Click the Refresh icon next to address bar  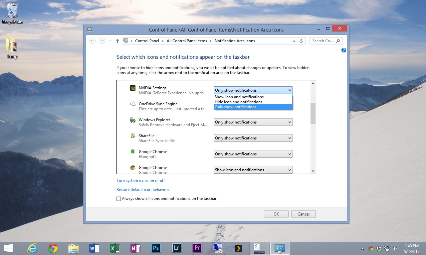301,41
